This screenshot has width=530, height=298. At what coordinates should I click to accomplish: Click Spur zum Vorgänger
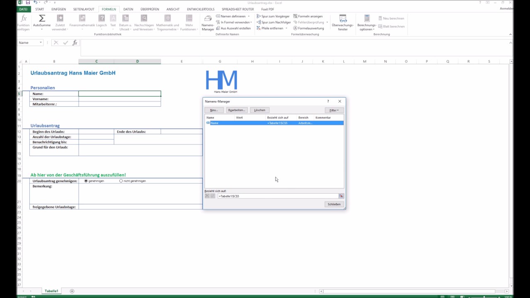(x=273, y=16)
